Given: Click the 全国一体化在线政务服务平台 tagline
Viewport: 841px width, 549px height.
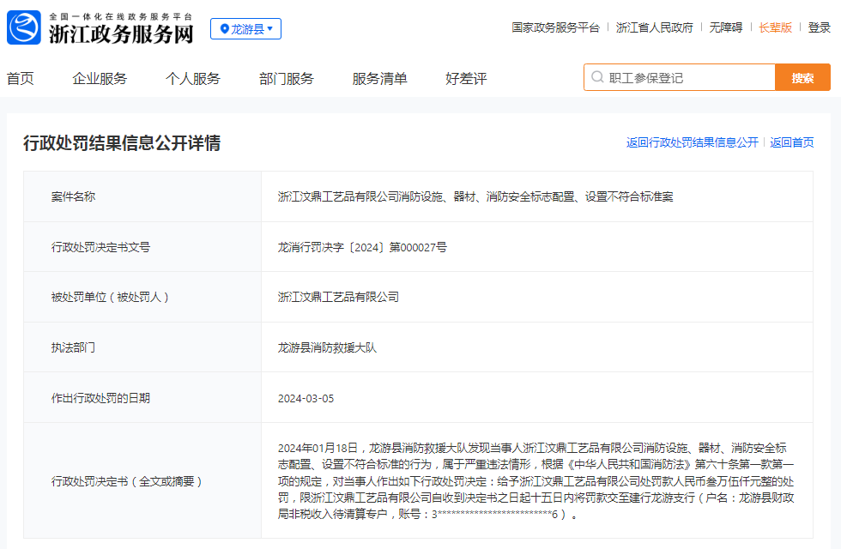Looking at the screenshot, I should tap(121, 16).
